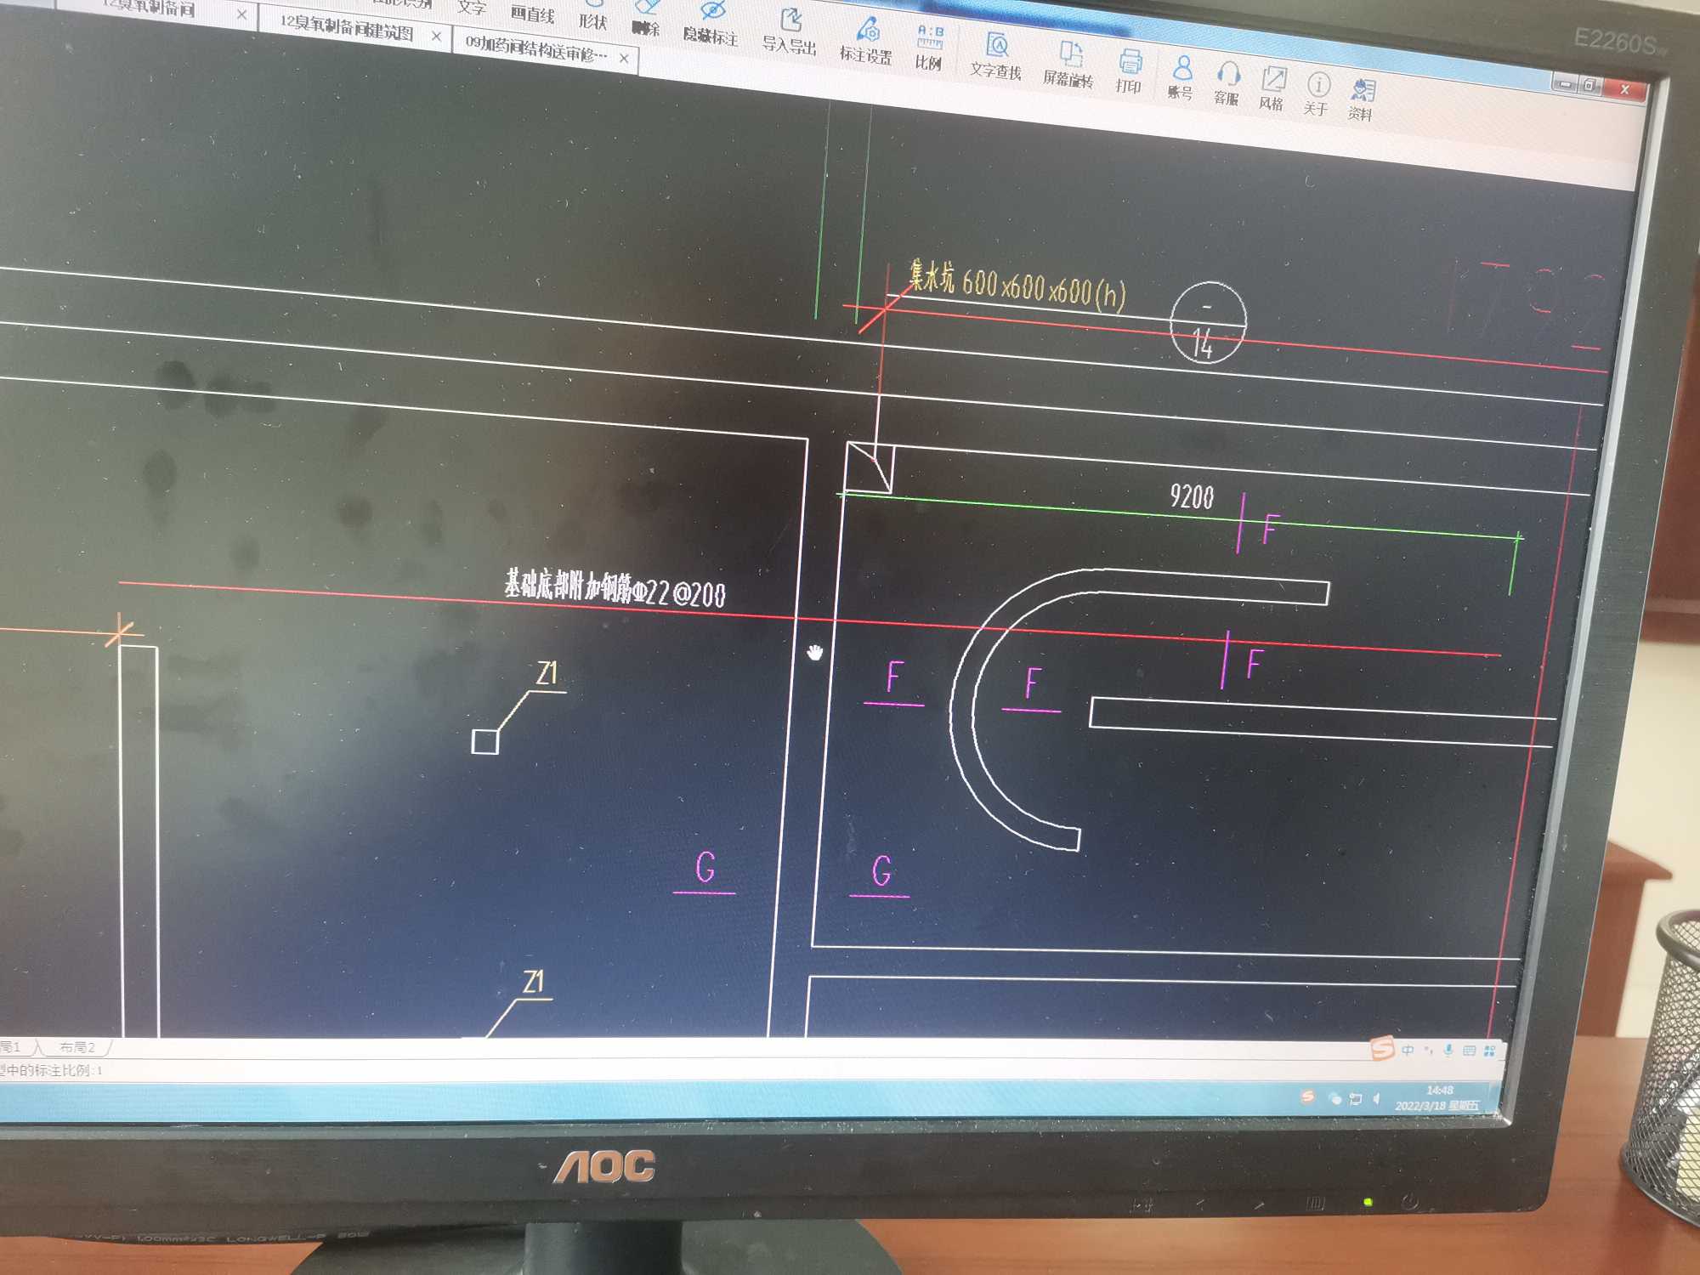Switch to 布局1 layout tab
Screen dimensions: 1700x1275
pyautogui.click(x=11, y=1046)
